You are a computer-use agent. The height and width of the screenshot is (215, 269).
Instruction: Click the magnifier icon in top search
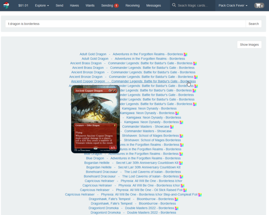tap(174, 5)
